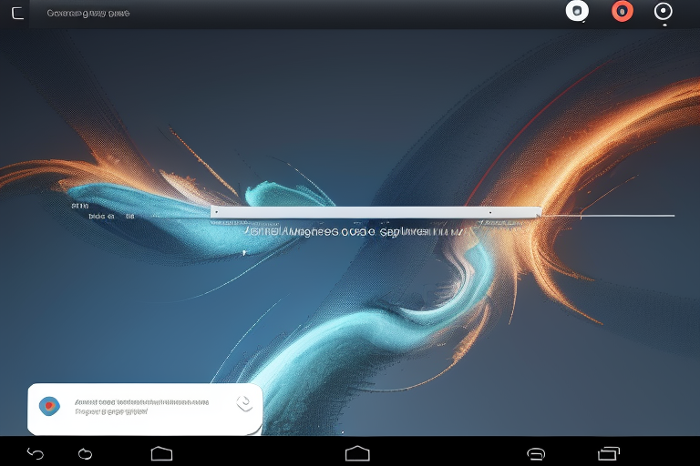Tap the dark outlined circle icon at top right
The image size is (700, 466).
[x=664, y=12]
